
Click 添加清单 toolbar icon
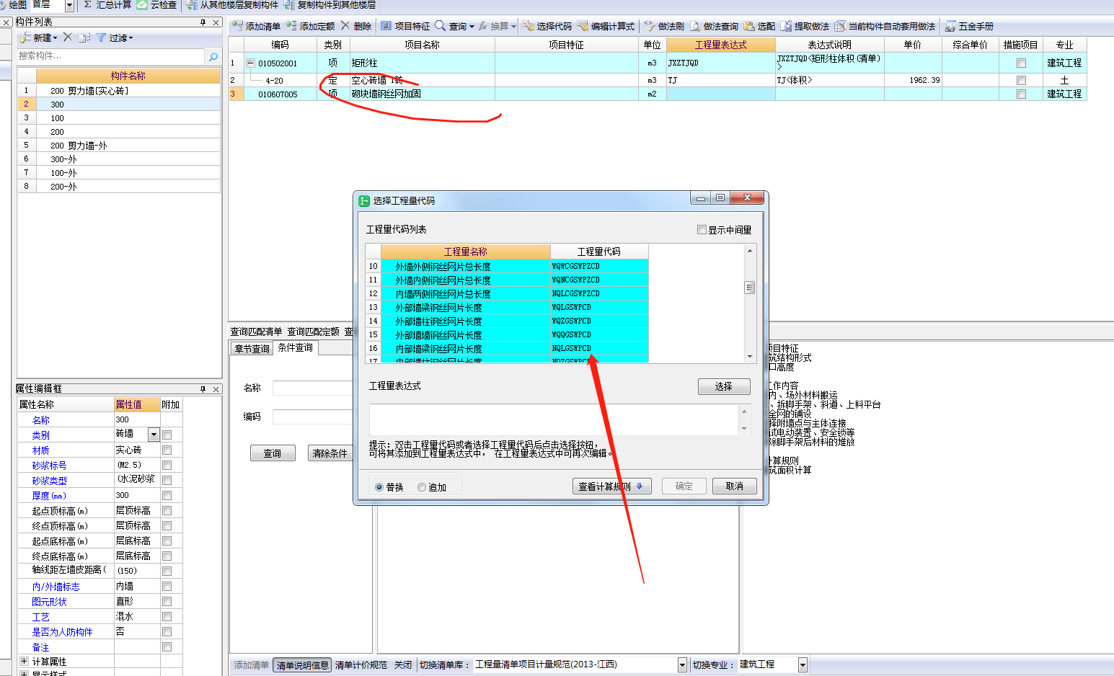coord(237,26)
